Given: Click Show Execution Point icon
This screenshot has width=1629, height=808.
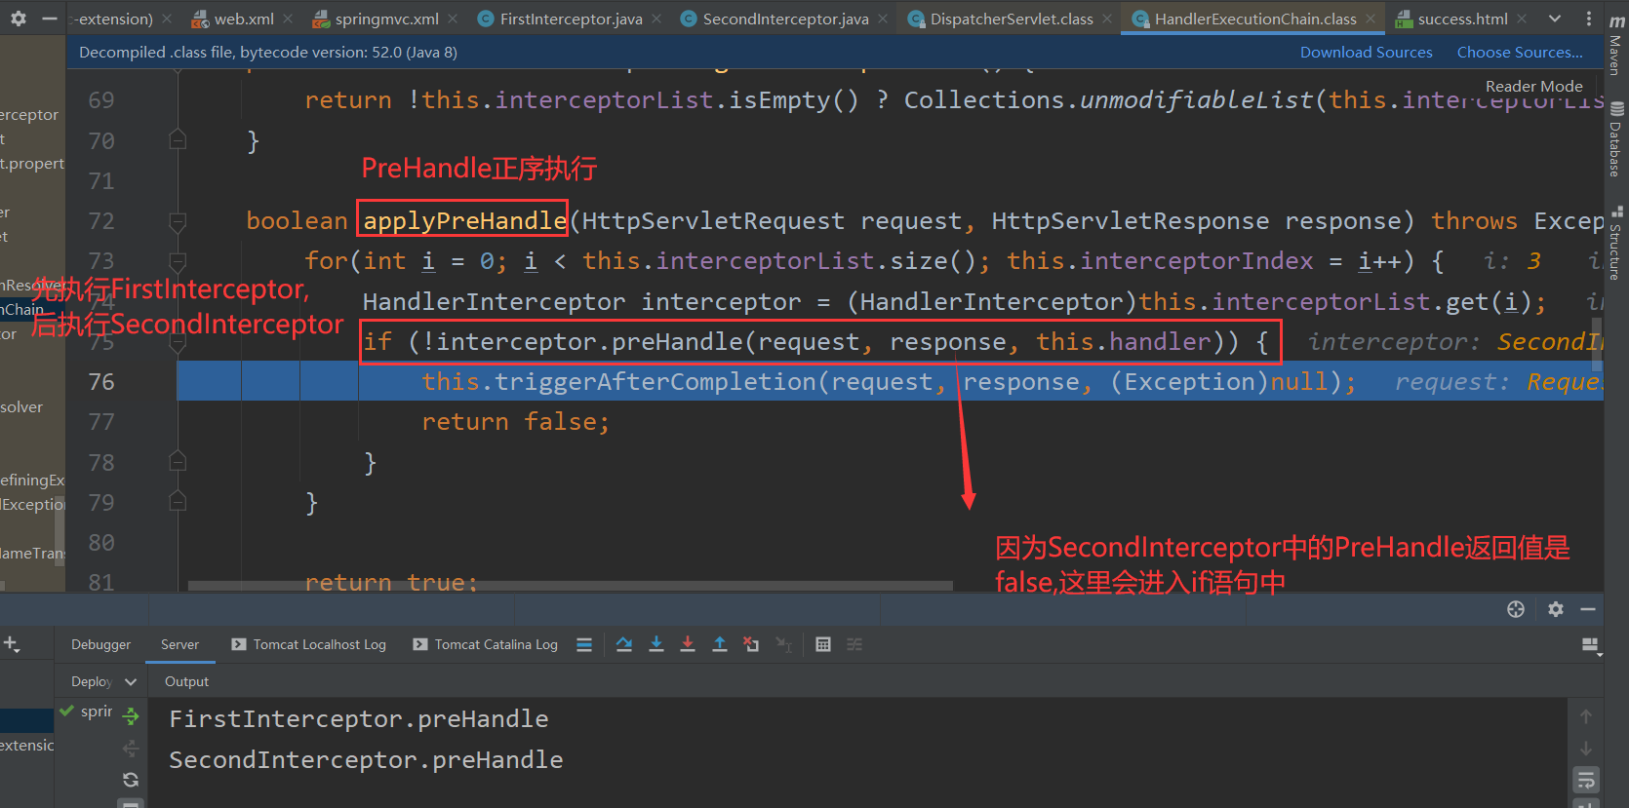Looking at the screenshot, I should [624, 644].
